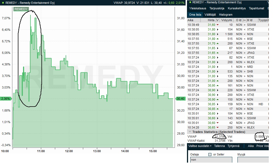The width and height of the screenshot is (274, 167).
Task: Click the 2,36% current change marker
Action: pyautogui.click(x=5, y=99)
